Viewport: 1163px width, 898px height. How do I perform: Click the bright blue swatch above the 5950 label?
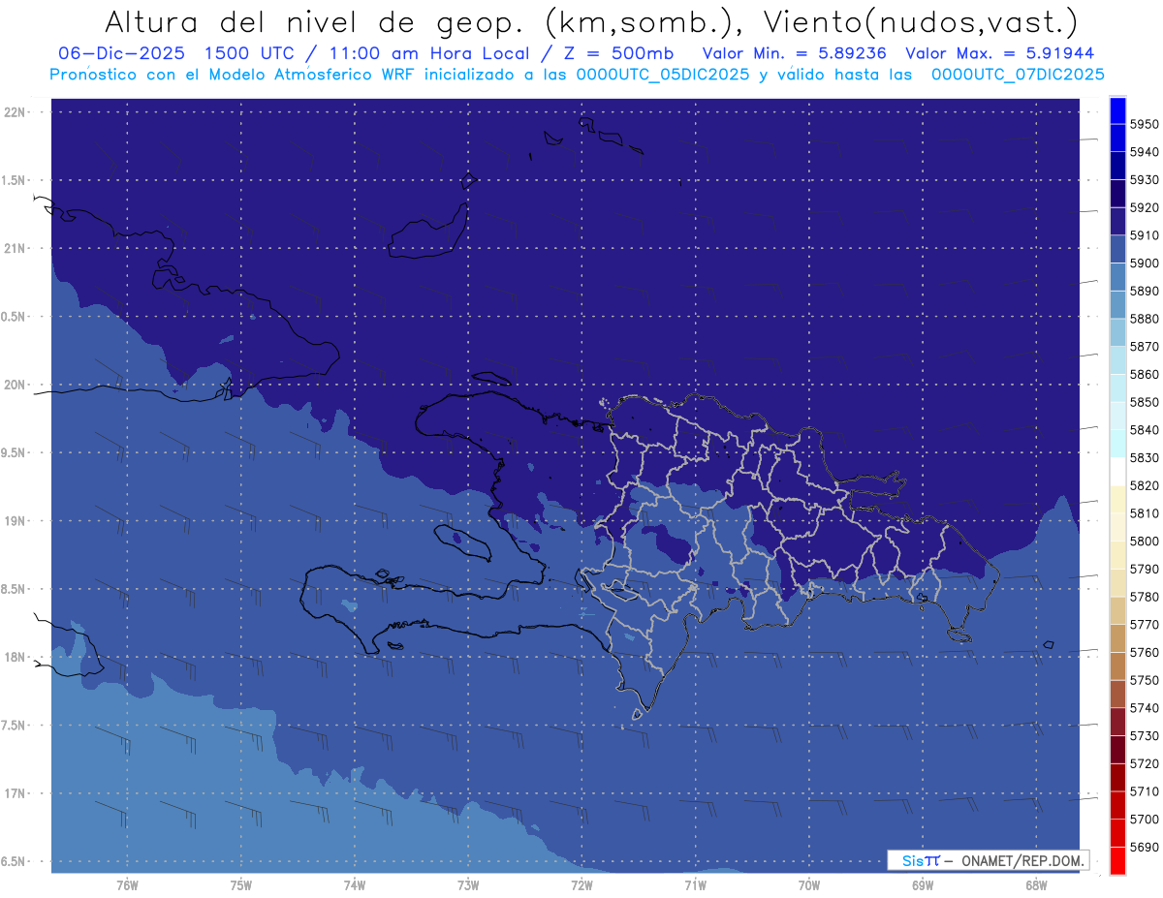click(1117, 110)
